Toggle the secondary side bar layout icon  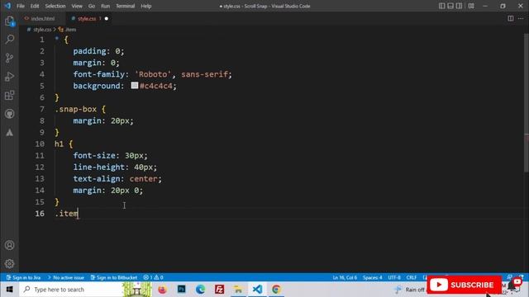pyautogui.click(x=460, y=6)
